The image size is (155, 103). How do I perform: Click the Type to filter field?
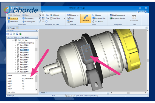coord(21,92)
